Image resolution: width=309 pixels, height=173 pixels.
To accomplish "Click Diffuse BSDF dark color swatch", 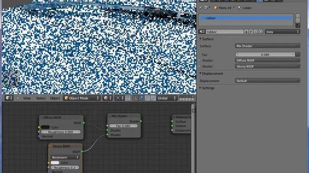I will click(x=45, y=127).
